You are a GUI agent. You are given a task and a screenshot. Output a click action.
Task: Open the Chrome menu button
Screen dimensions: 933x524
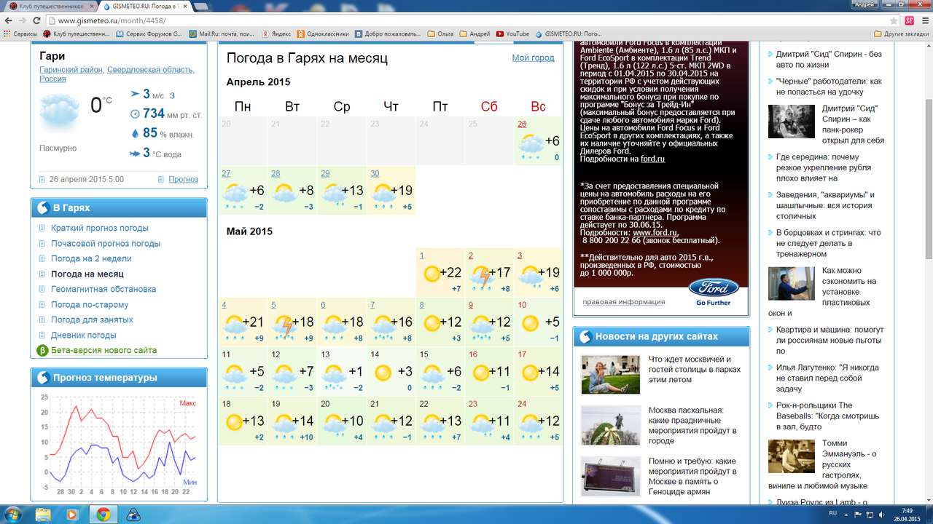(x=923, y=21)
